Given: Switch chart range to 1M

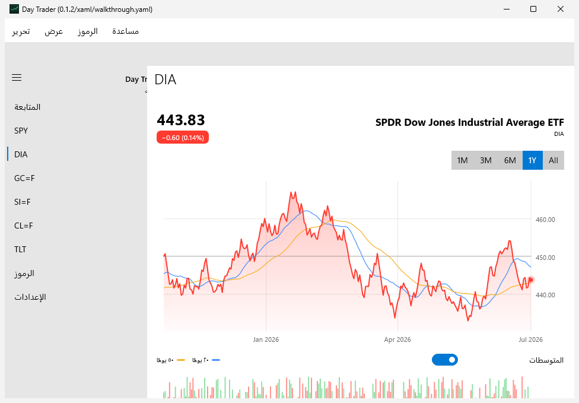Looking at the screenshot, I should point(462,160).
